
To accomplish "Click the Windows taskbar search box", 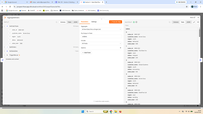I will click(x=97, y=112).
